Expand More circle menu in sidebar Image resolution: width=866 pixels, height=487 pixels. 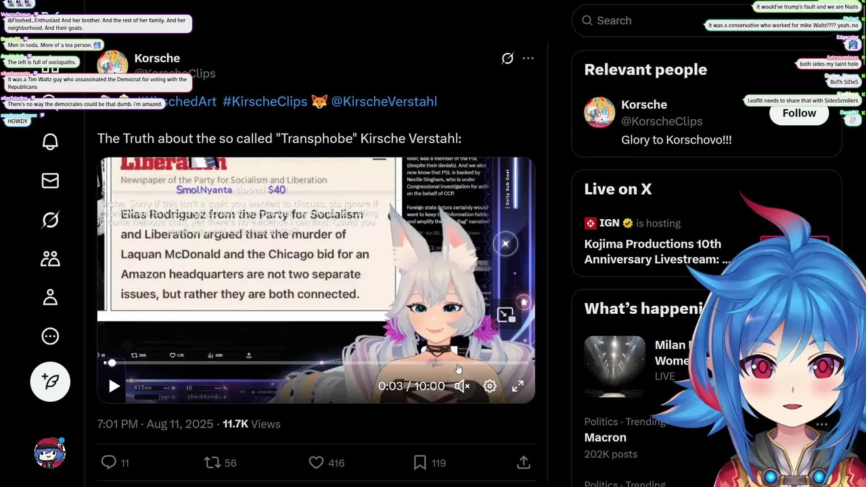50,336
